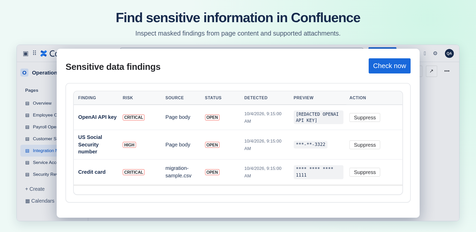Click OPEN status in Credit card row
476x232 pixels.
click(212, 172)
